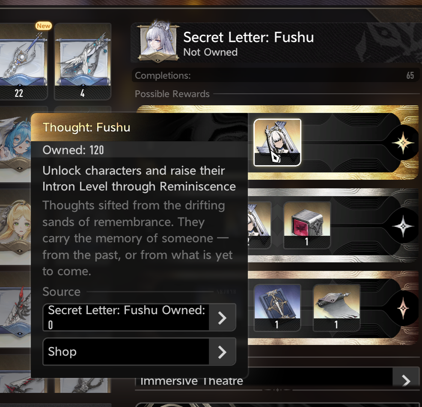
Task: Click the Completions counter row
Action: (275, 75)
